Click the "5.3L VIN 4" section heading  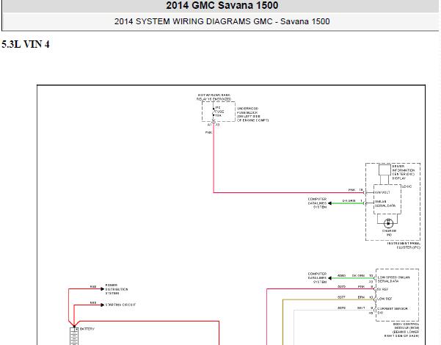[26, 44]
